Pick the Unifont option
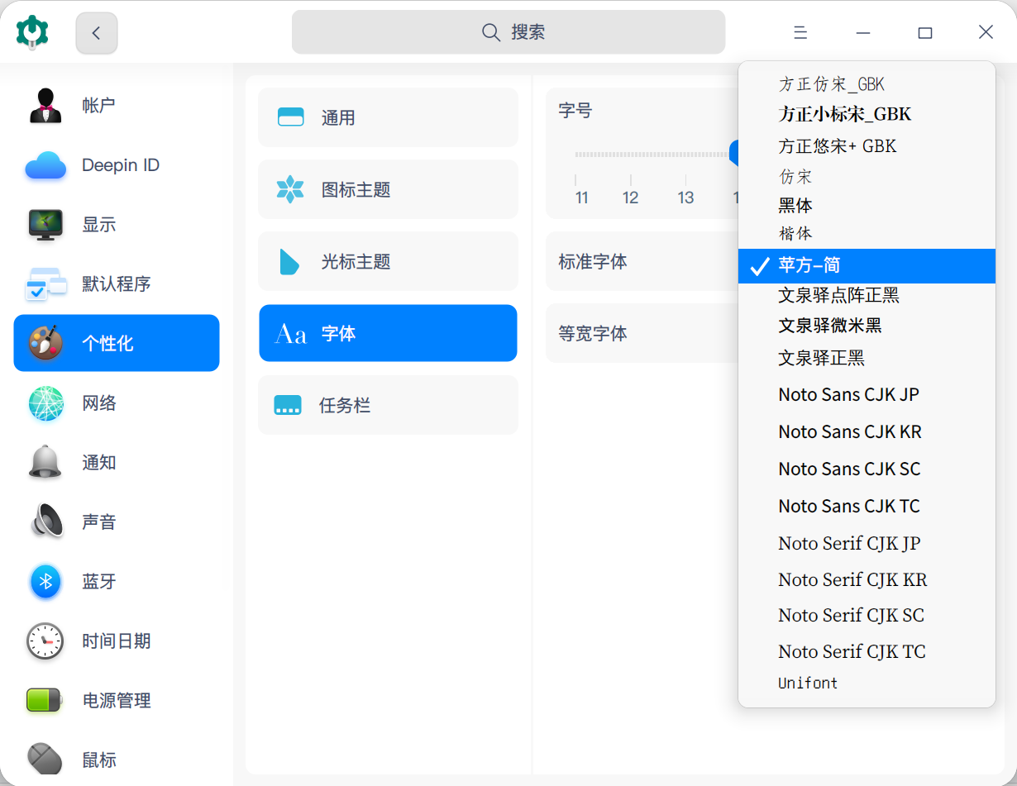1017x786 pixels. 808,683
